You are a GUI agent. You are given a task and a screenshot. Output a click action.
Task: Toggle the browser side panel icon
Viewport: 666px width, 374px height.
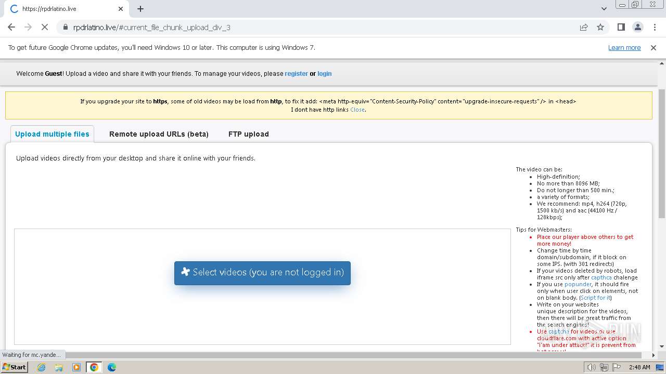[x=621, y=27]
